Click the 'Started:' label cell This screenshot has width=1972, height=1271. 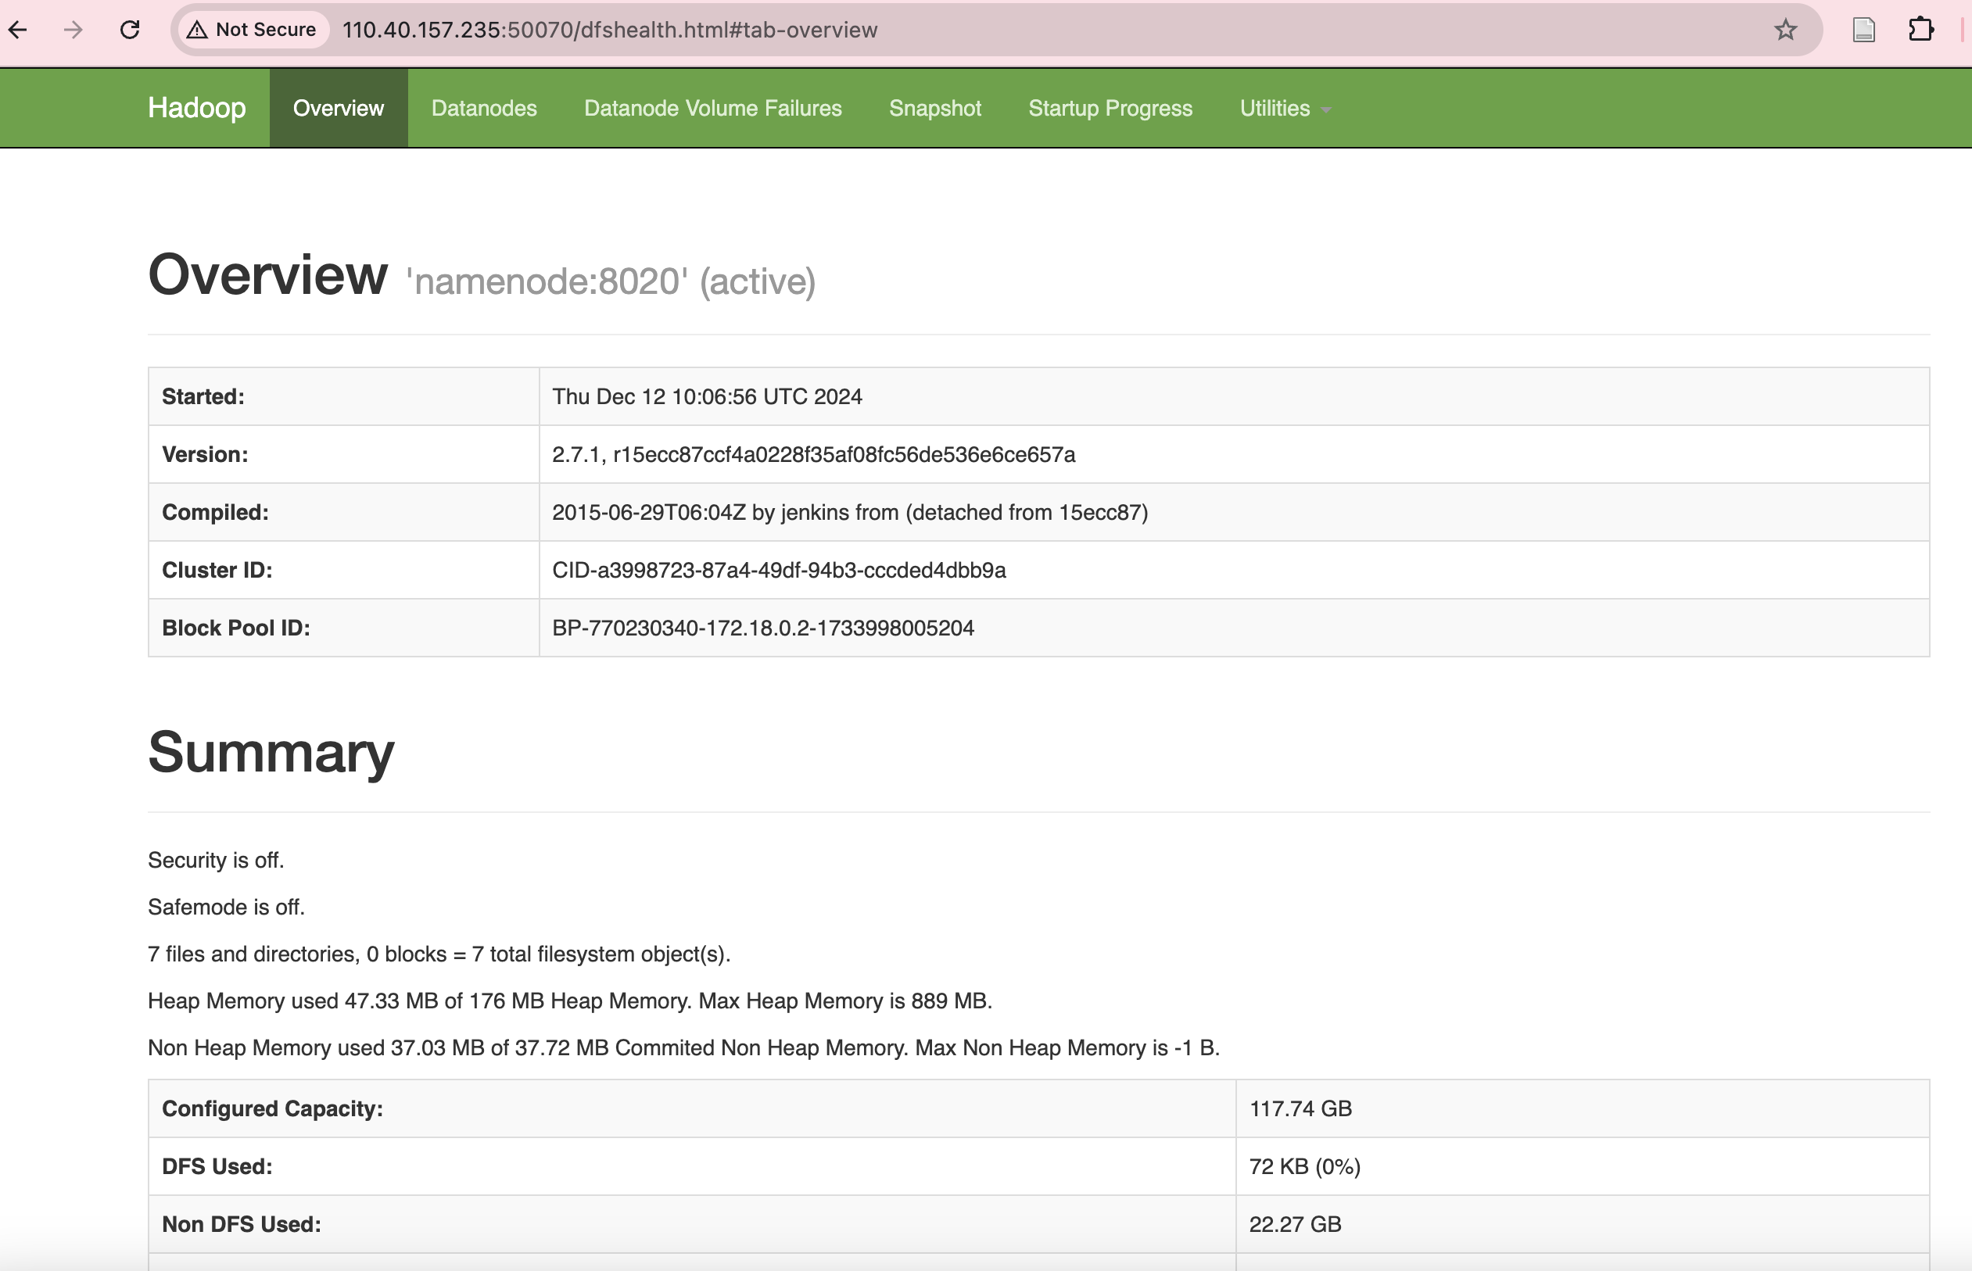point(343,397)
